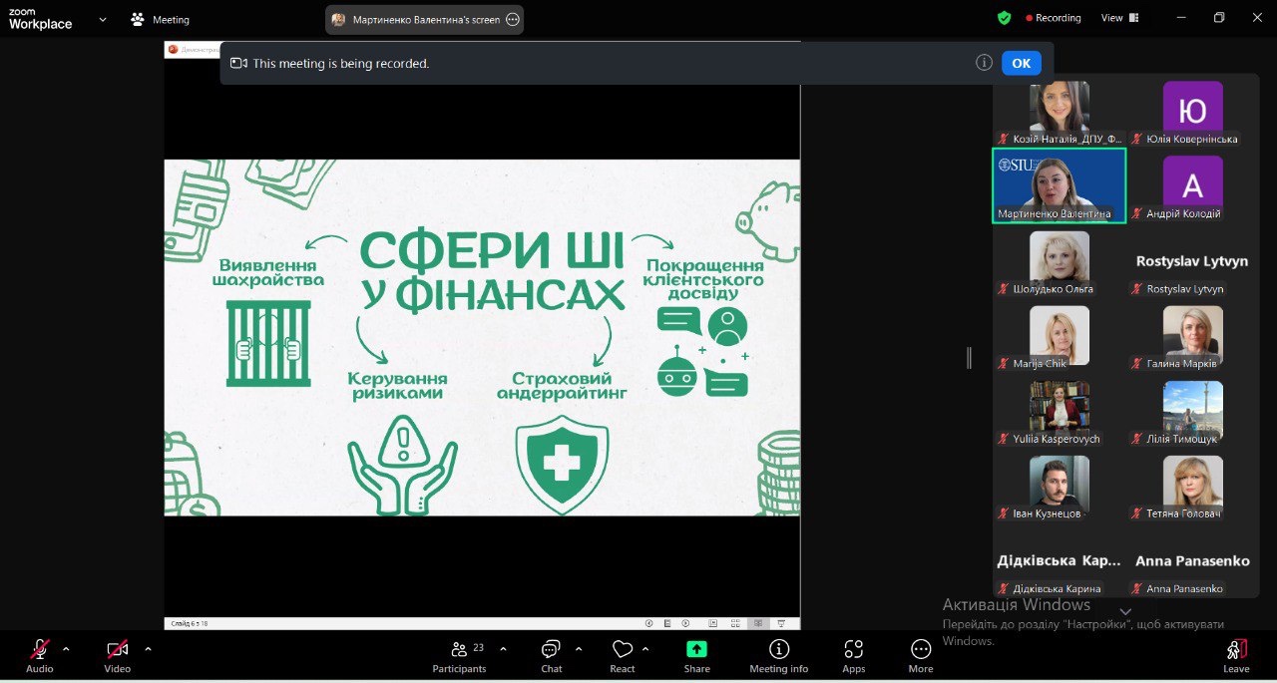Expand the Video settings arrow
The height and width of the screenshot is (683, 1277).
point(148,649)
